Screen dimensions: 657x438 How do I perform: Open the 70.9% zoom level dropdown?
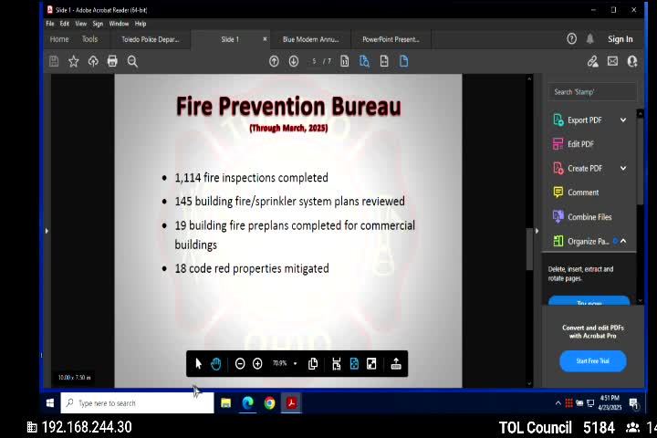click(x=285, y=363)
